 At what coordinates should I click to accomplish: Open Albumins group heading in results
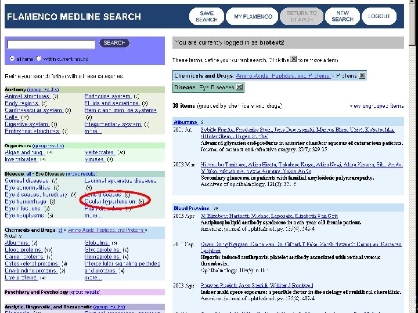pyautogui.click(x=186, y=122)
